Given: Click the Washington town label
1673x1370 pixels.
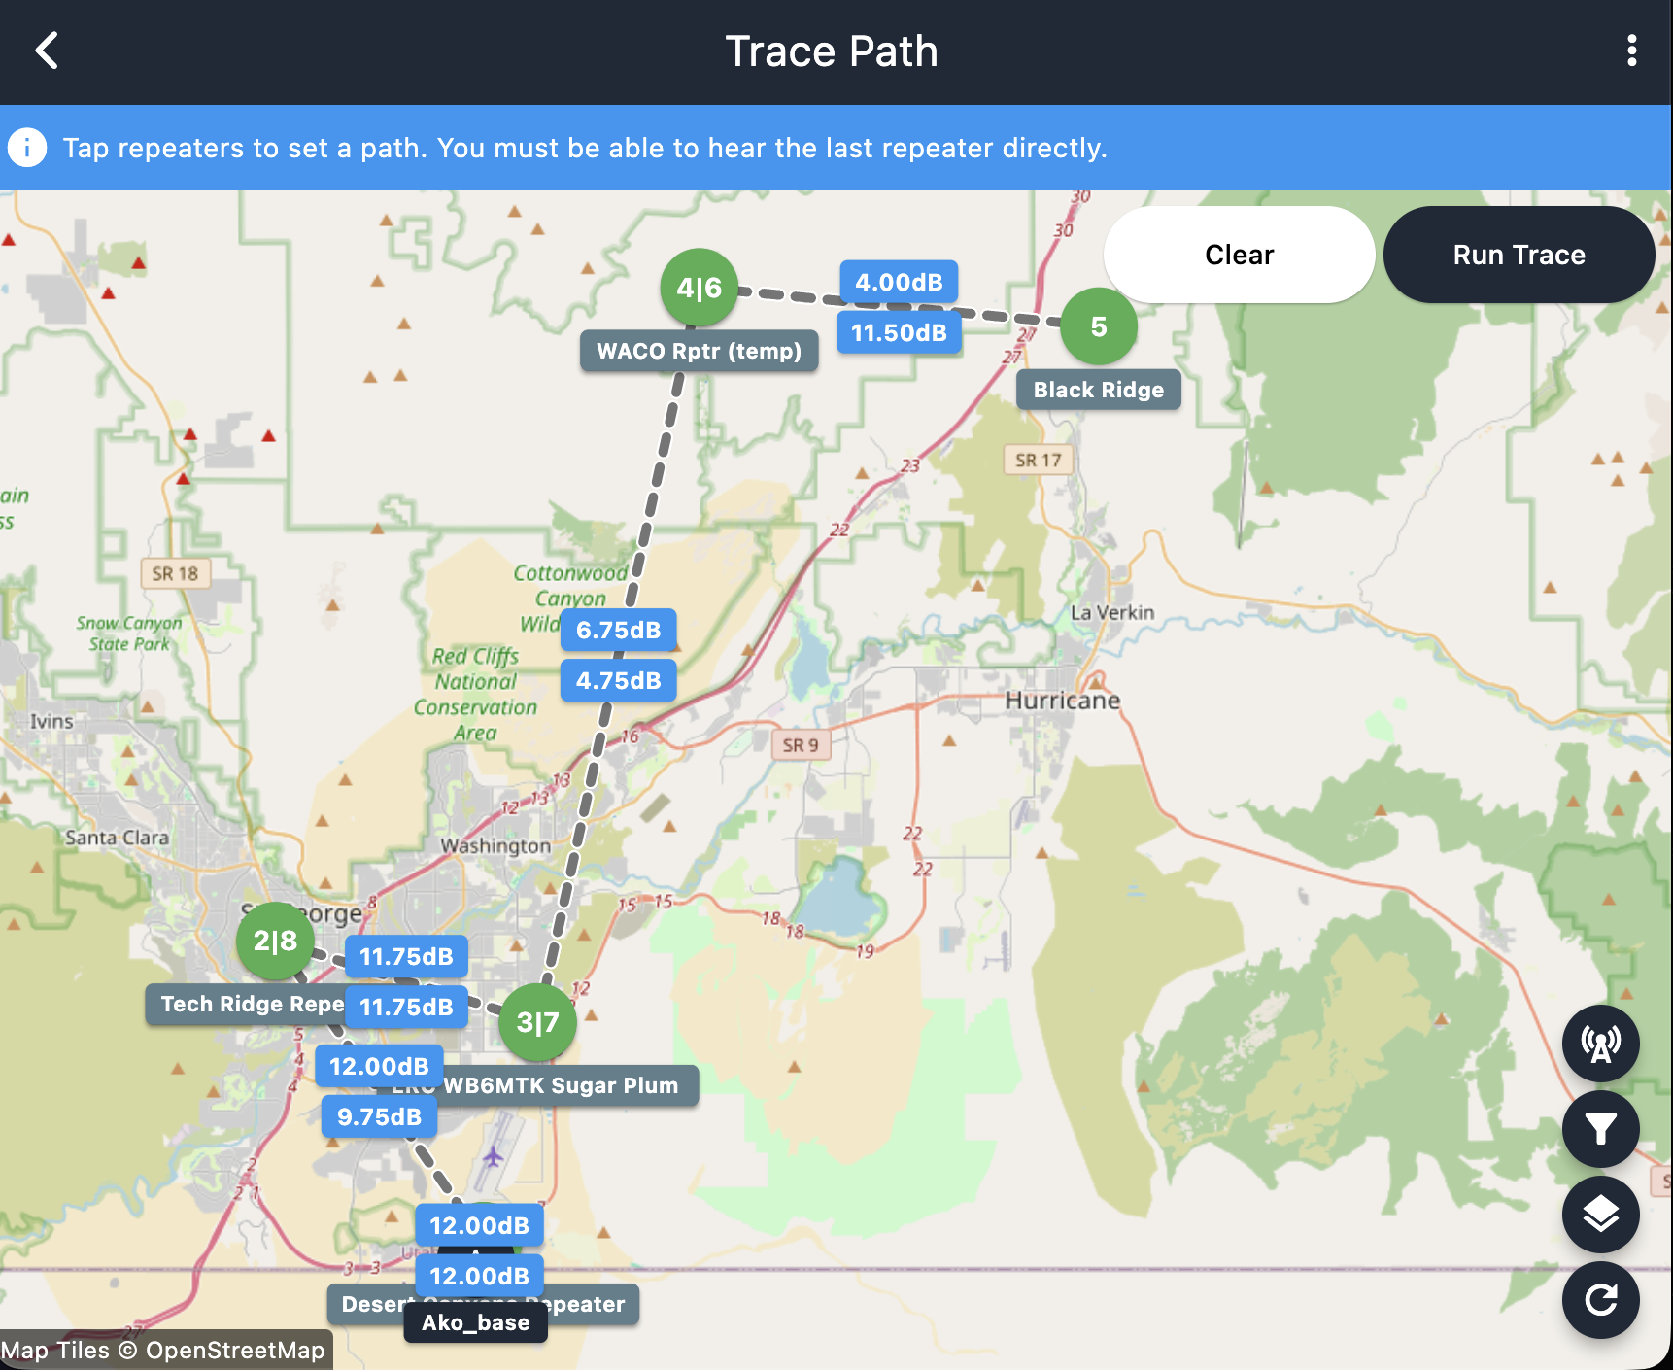Looking at the screenshot, I should click(495, 845).
